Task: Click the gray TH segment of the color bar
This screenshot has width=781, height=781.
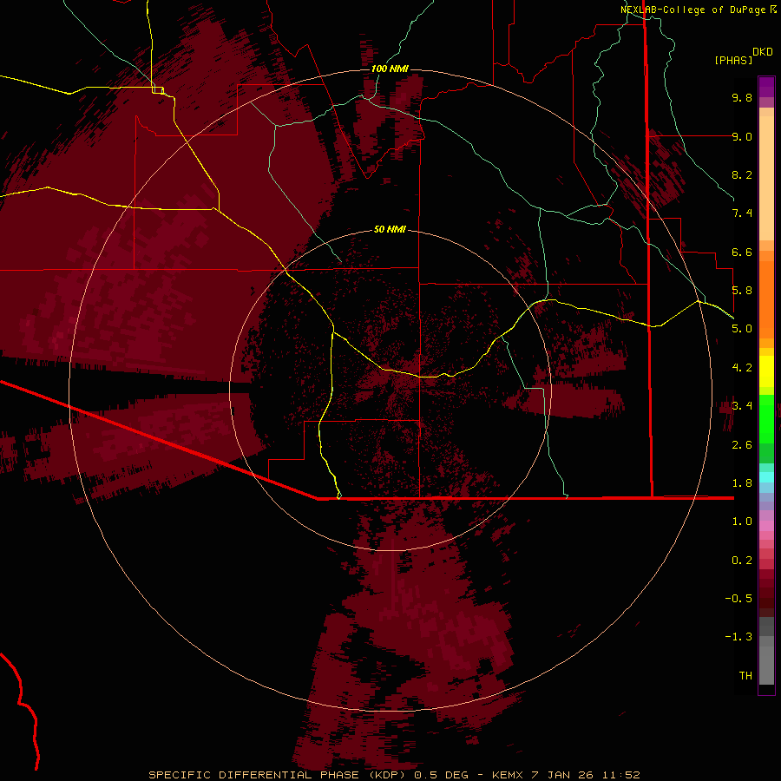Action: pyautogui.click(x=766, y=662)
